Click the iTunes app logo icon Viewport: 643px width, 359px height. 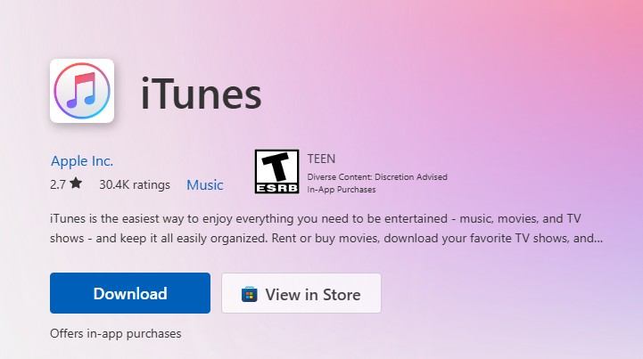(81, 91)
